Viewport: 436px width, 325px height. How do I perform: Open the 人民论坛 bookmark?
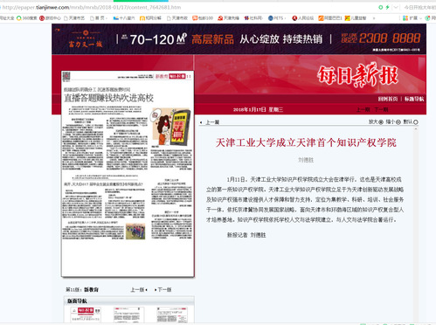coord(303,18)
